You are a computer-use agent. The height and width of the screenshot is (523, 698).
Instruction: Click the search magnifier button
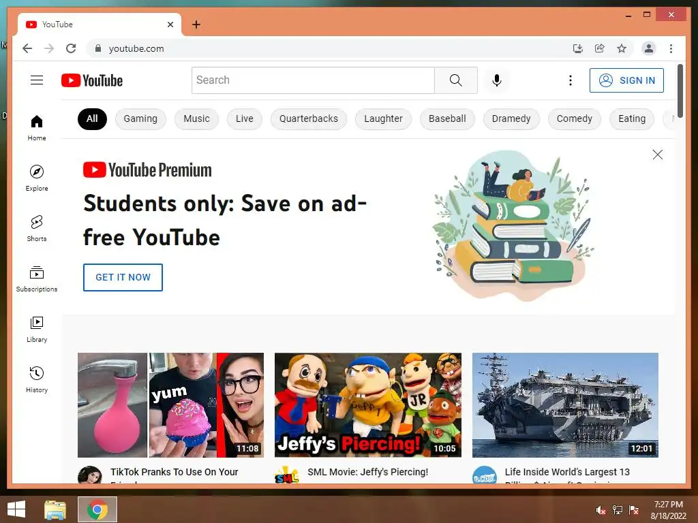[x=455, y=80]
